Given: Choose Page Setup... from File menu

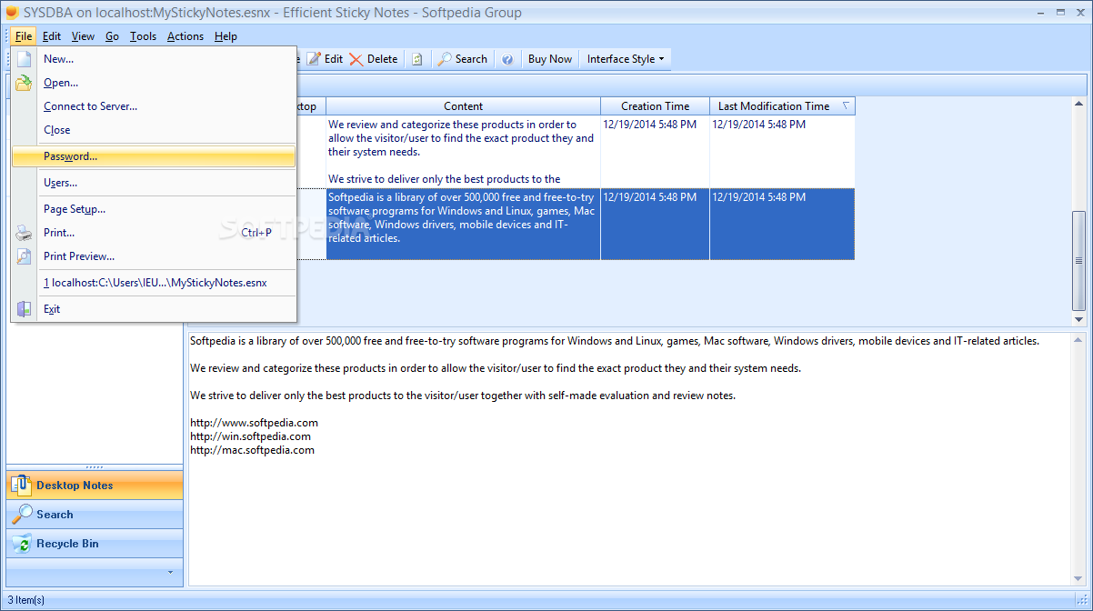Looking at the screenshot, I should (153, 209).
